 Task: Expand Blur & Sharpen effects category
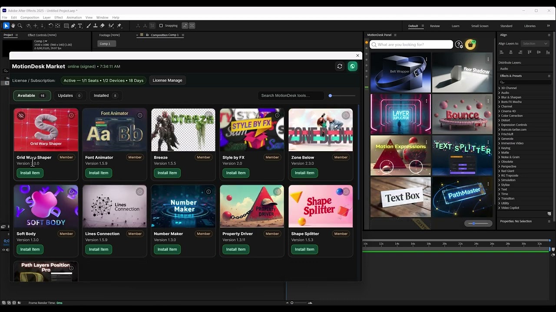pos(499,97)
